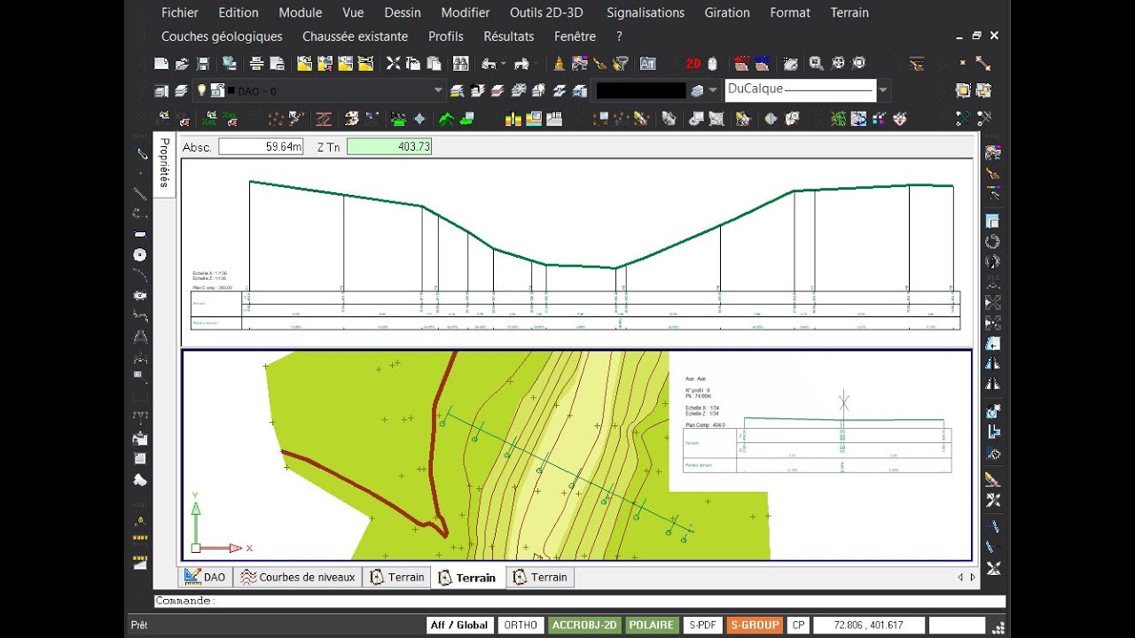Open the Giration menu
Screen dimensions: 1135x638
(727, 12)
